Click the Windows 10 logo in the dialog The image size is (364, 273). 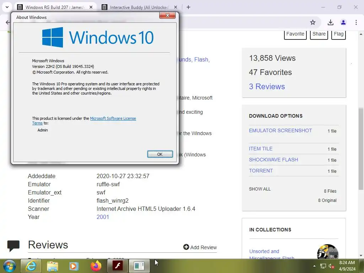[x=98, y=37]
